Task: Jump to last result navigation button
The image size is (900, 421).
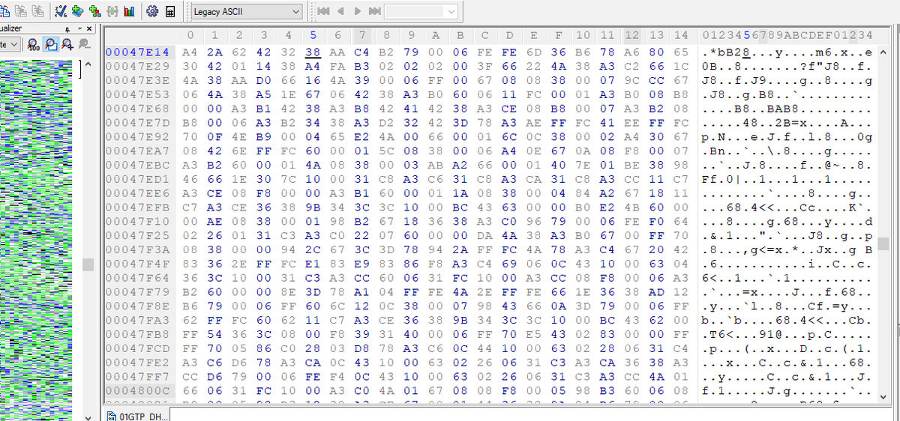Action: [x=374, y=11]
